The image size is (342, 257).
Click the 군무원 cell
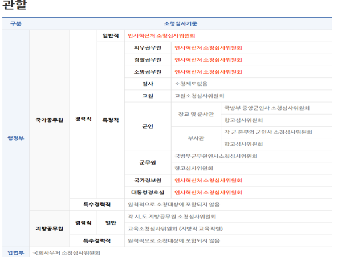[148, 162]
